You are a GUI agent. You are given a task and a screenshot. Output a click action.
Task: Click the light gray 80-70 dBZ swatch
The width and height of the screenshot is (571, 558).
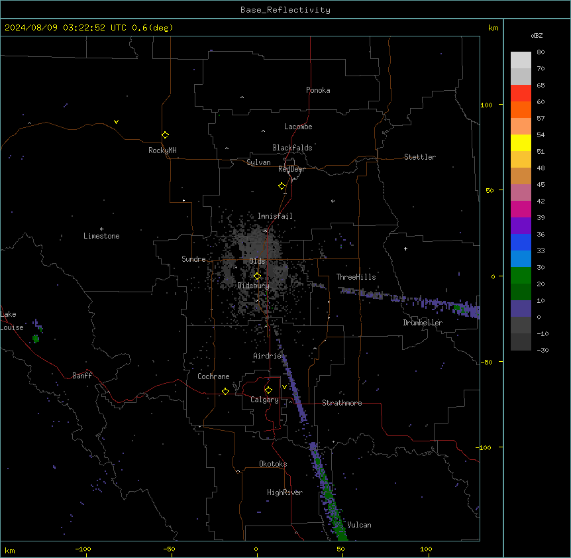521,60
